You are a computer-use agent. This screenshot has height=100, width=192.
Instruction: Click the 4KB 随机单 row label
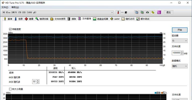[15, 77]
